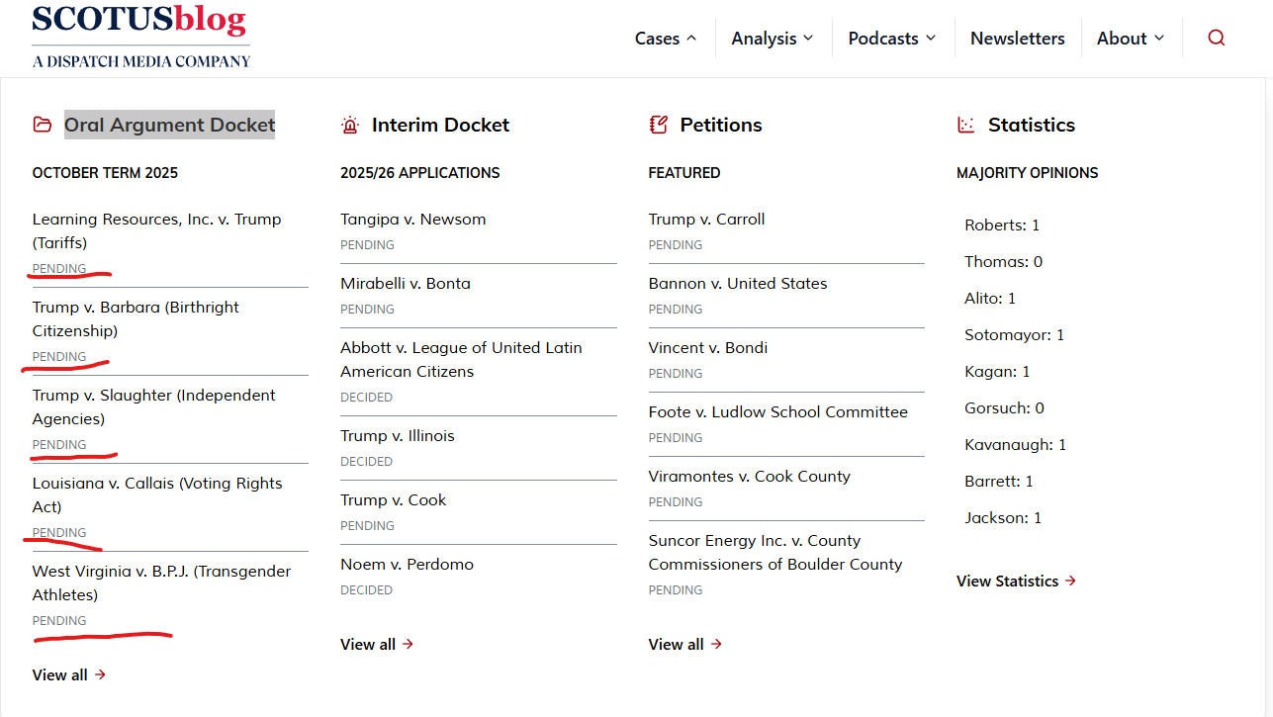
Task: Open West Virginia v. B.P.J. case
Action: 161,583
